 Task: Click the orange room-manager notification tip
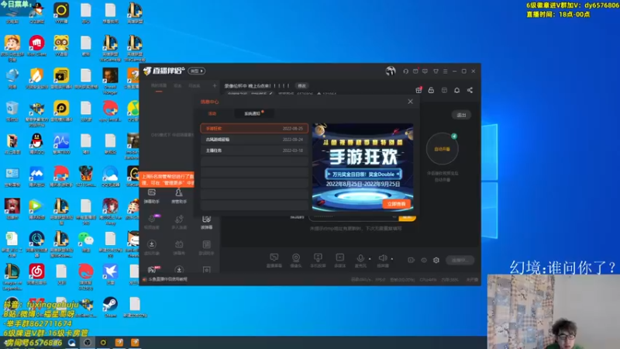(167, 179)
